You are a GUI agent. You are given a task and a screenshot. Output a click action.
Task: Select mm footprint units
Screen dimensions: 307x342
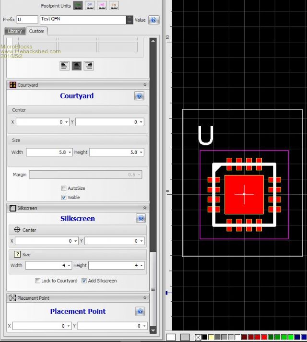coord(77,6)
